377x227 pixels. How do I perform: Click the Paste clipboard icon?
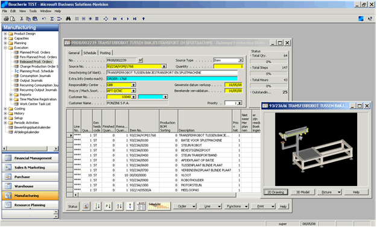pos(35,19)
